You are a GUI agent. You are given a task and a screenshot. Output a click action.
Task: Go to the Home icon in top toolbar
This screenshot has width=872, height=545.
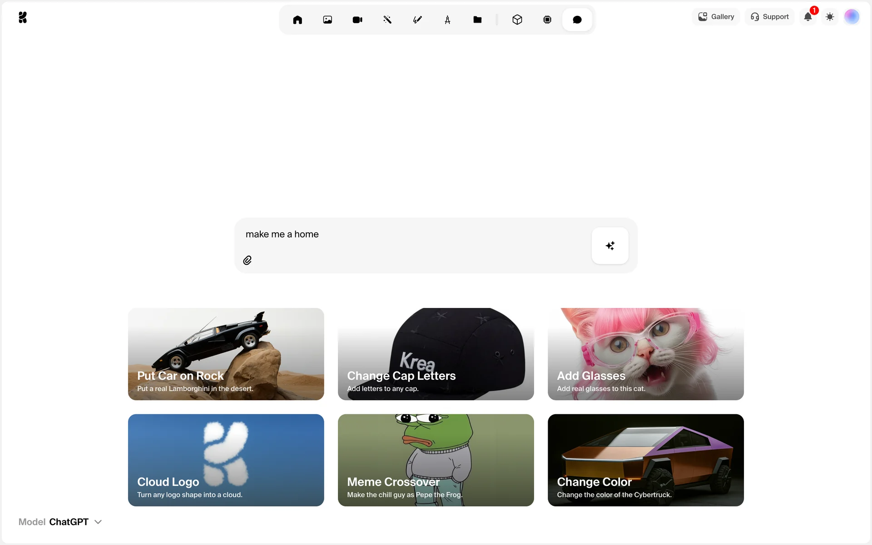(297, 20)
